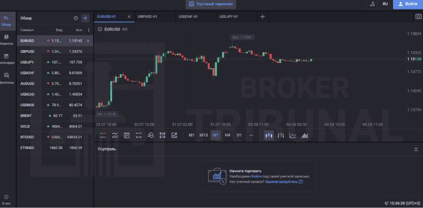This screenshot has height=208, width=423.
Task: Remove EURUSD from the watchlist
Action: click(x=88, y=41)
